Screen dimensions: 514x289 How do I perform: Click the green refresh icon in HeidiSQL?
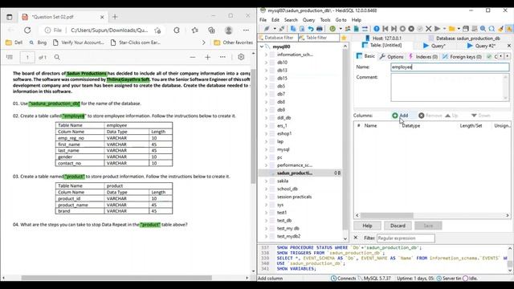332,29
